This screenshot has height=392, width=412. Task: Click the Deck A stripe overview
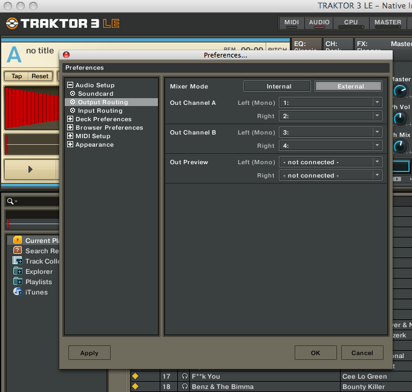pos(32,144)
